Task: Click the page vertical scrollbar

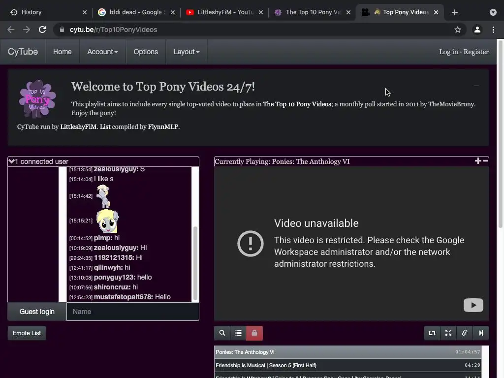Action: [x=501, y=134]
